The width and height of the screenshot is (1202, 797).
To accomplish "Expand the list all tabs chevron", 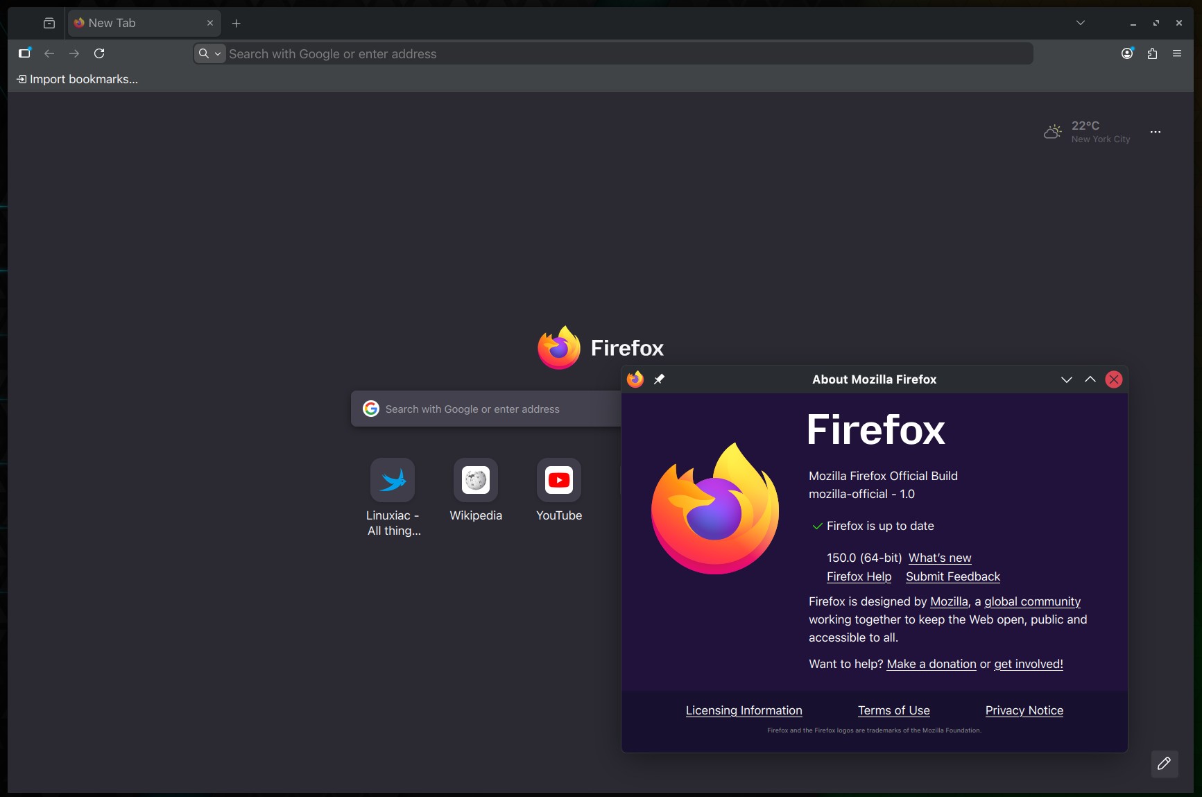I will point(1080,23).
